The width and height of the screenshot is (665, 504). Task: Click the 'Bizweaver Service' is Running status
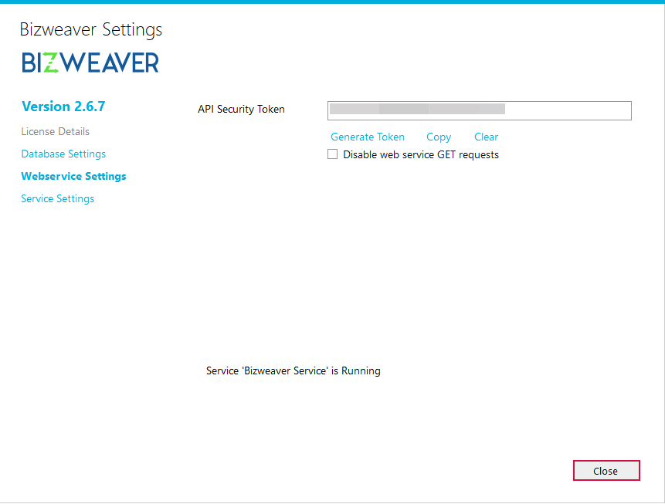point(293,371)
